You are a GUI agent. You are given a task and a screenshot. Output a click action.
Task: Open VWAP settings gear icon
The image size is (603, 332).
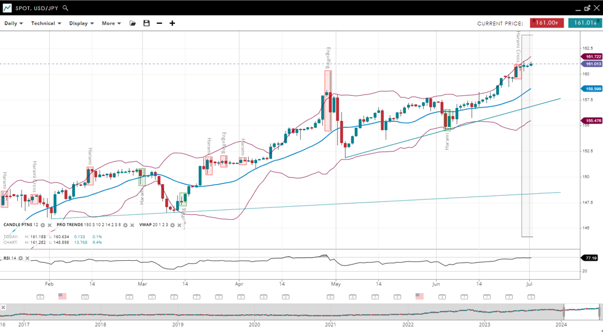click(x=173, y=225)
